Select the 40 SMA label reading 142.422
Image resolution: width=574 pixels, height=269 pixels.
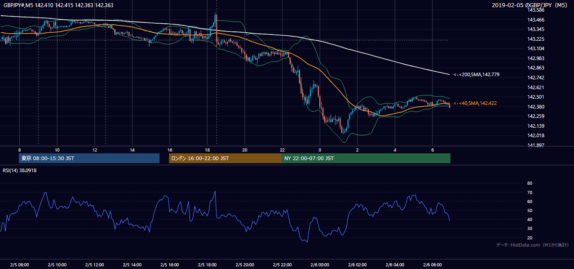pos(475,103)
